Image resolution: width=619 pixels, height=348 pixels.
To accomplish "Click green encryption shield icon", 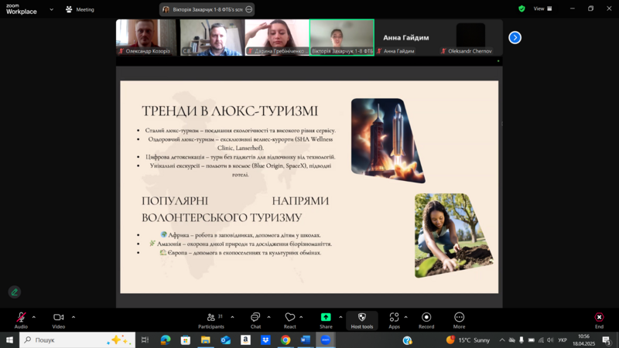I will tap(522, 9).
